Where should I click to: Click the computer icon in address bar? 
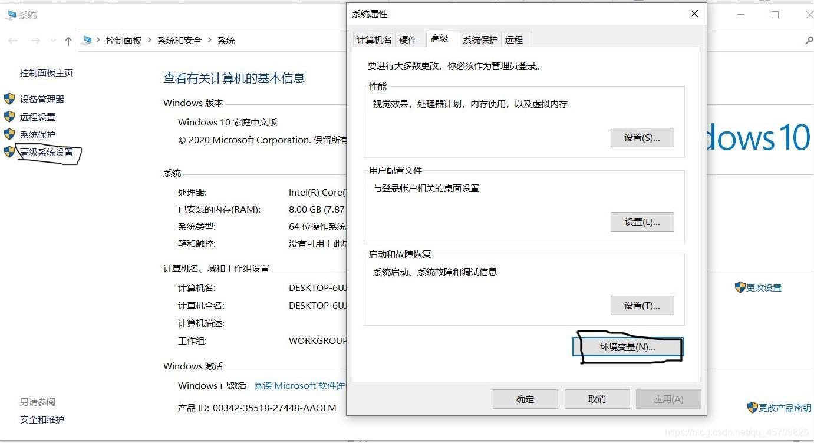pos(87,40)
